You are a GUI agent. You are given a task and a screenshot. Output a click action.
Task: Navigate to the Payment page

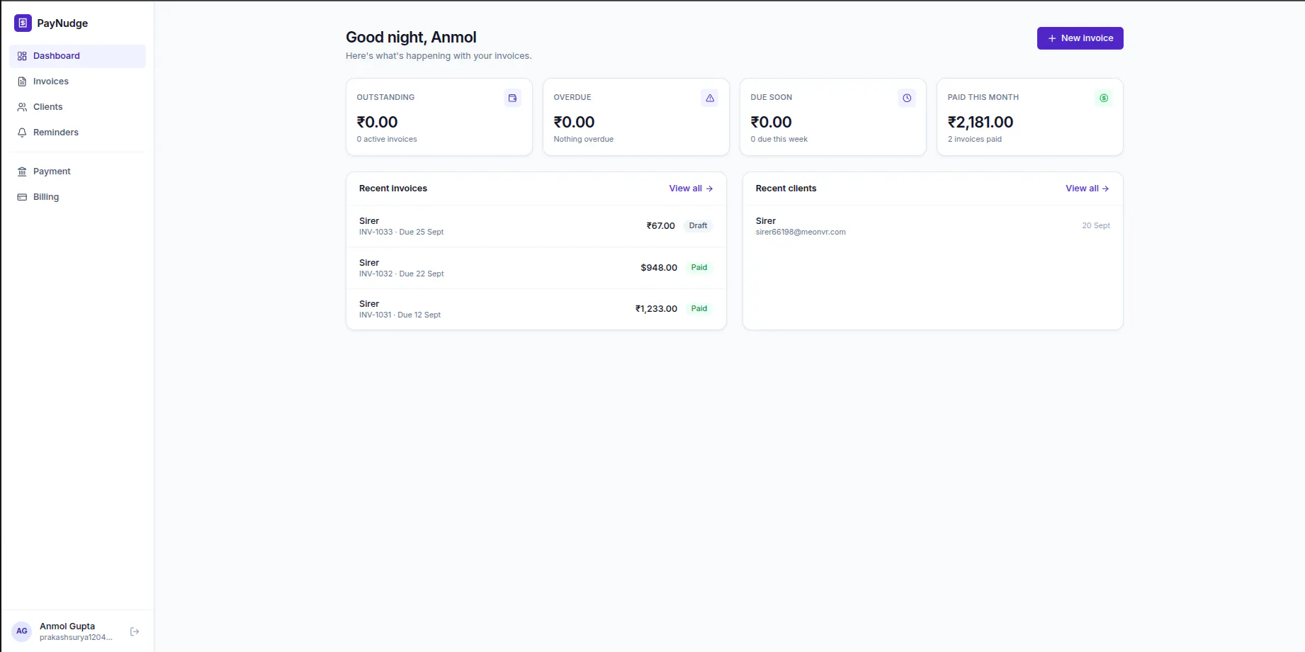[x=77, y=172]
